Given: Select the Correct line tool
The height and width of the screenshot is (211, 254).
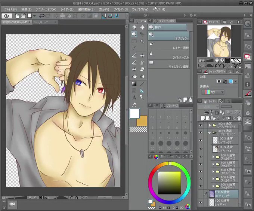Looking at the screenshot, I should click(134, 104).
